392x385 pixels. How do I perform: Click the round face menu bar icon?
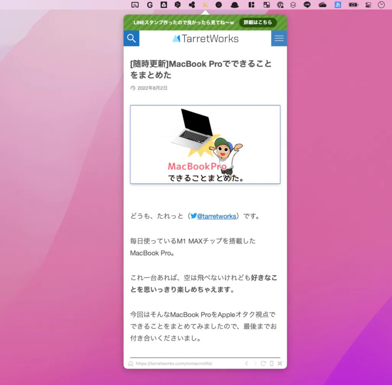click(x=219, y=5)
